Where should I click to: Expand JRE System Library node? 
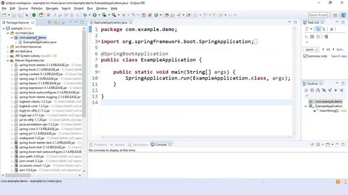8,56
